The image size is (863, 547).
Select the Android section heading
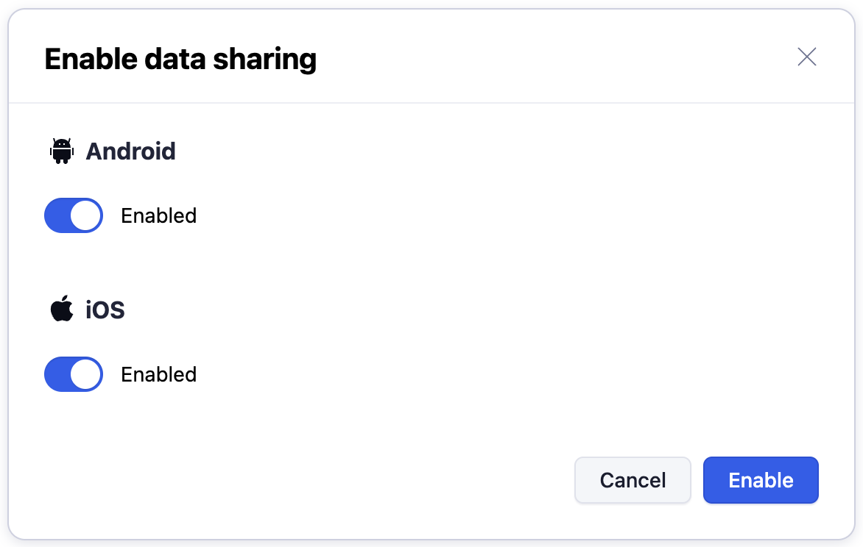coord(131,151)
